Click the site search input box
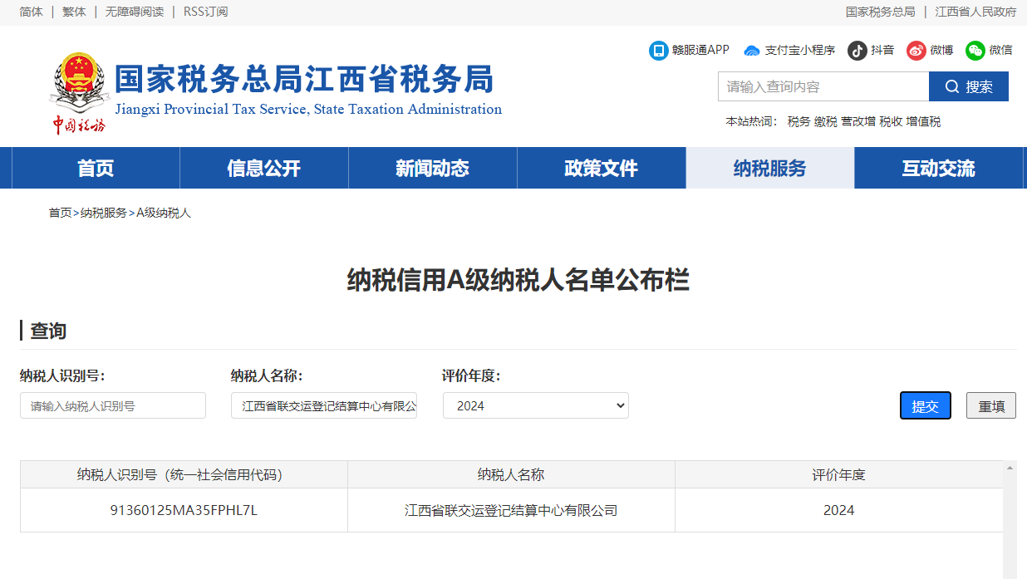The height and width of the screenshot is (579, 1027). point(823,86)
